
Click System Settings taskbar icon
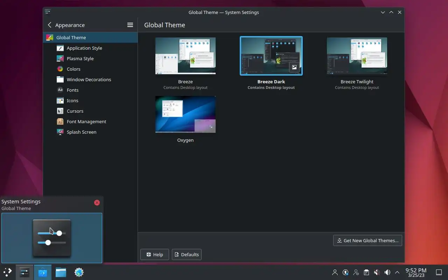(24, 272)
